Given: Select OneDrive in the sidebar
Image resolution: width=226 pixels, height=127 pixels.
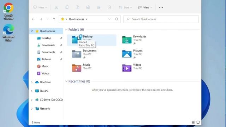Looking at the screenshot, I should [45, 82].
